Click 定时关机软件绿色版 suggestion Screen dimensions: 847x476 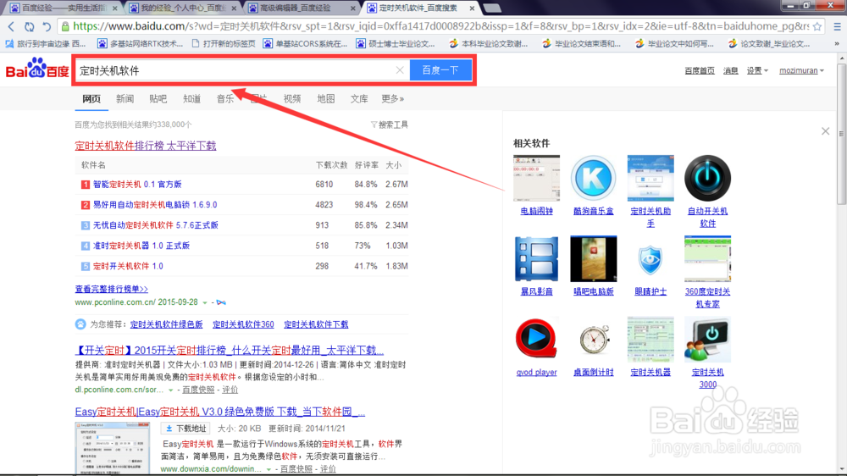point(166,324)
